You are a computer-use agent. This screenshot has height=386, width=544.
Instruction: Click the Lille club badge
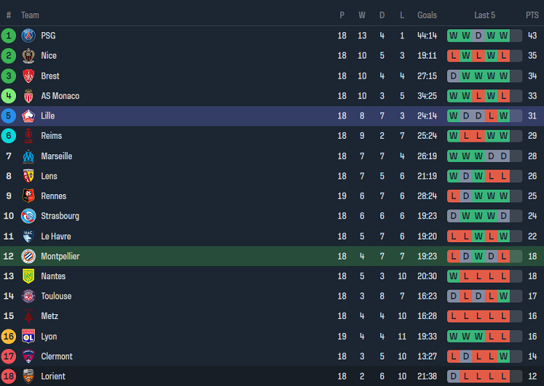(29, 116)
